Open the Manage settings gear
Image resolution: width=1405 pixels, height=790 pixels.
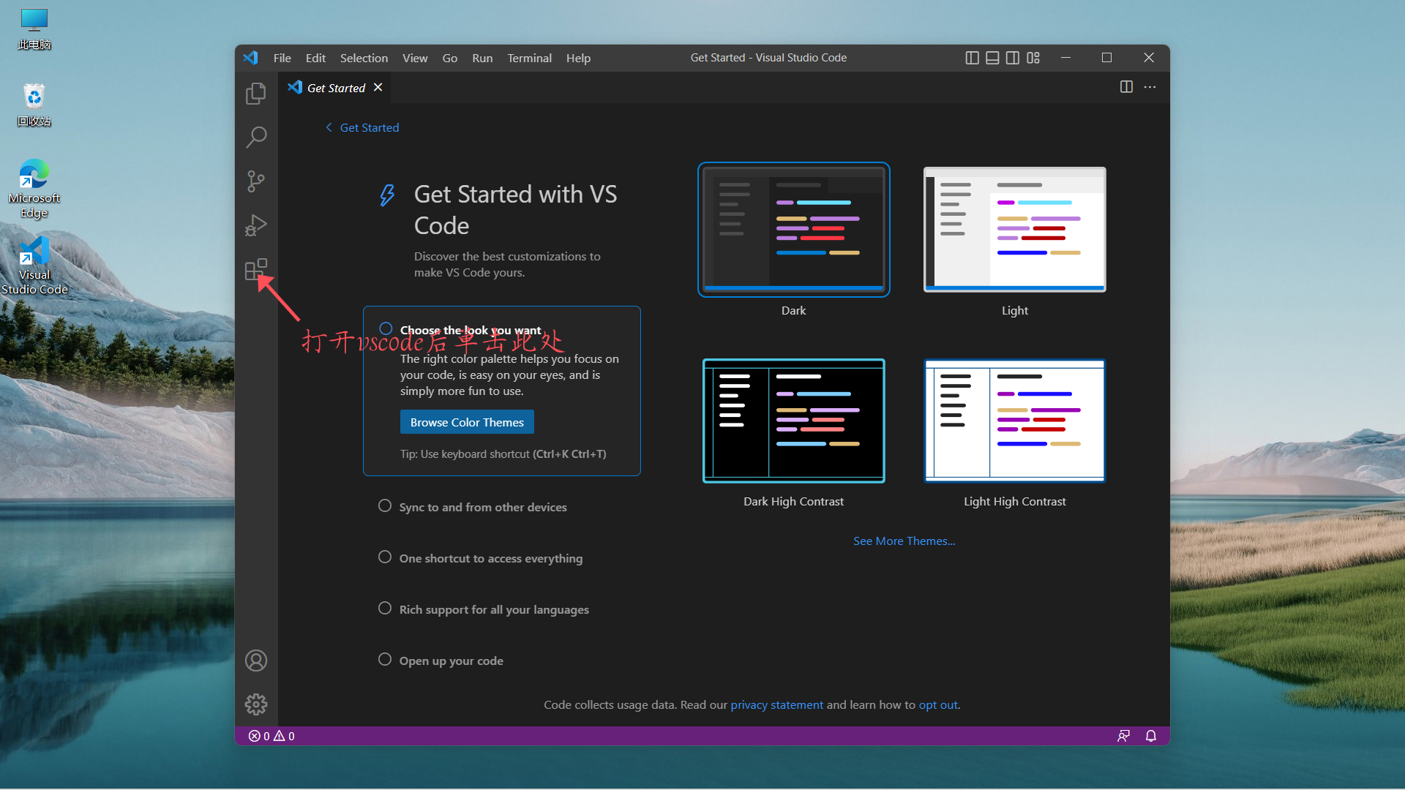255,704
